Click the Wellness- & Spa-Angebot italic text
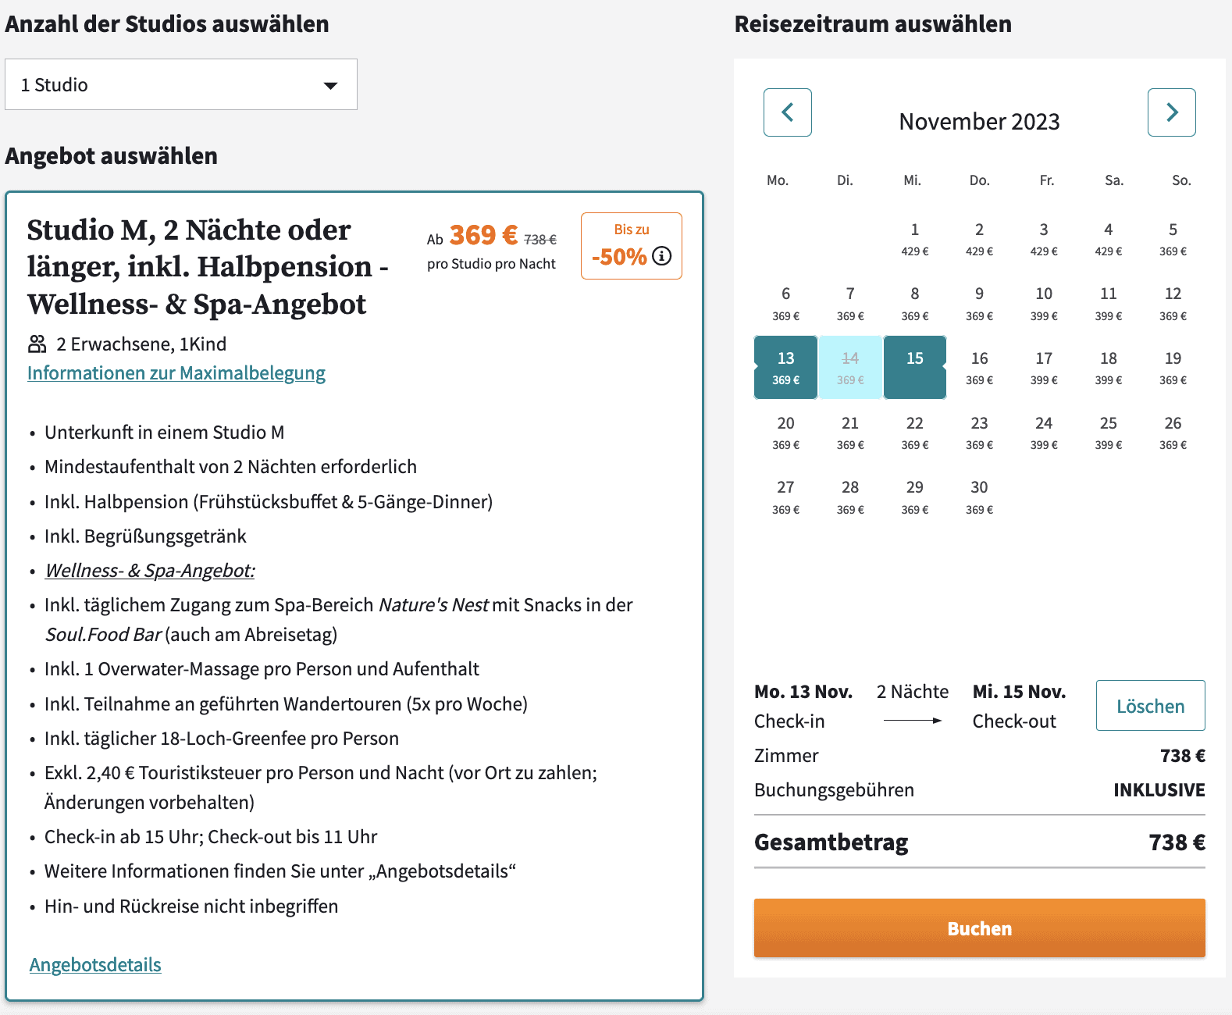Image resolution: width=1232 pixels, height=1015 pixels. click(150, 571)
